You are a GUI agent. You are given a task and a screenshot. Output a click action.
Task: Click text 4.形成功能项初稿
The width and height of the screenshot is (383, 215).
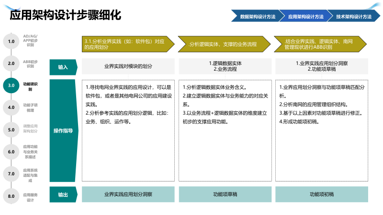point(300,122)
